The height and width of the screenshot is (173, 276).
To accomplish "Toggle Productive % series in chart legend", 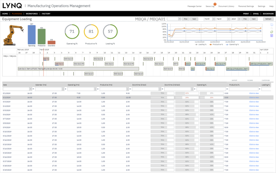I will 216,45.
